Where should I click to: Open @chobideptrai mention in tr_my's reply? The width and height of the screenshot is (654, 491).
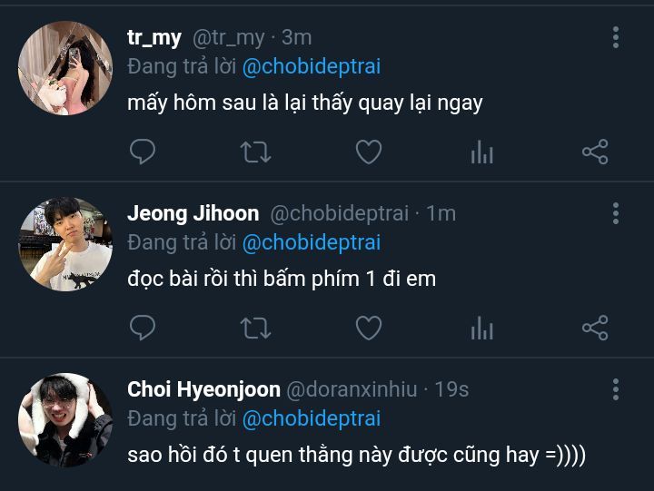312,66
